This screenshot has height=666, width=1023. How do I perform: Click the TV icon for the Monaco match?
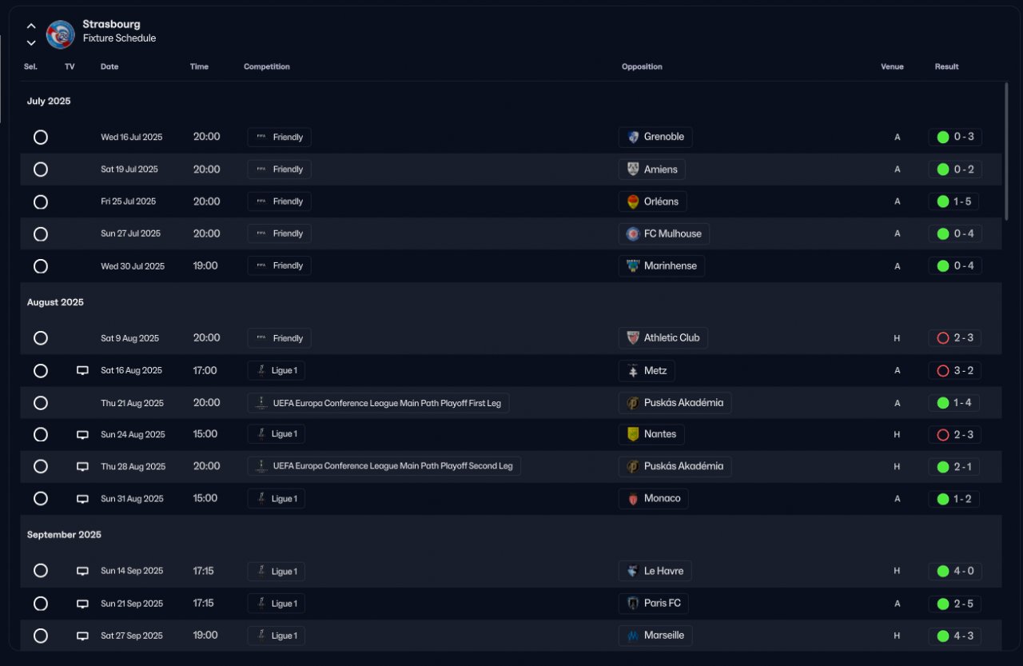coord(82,499)
